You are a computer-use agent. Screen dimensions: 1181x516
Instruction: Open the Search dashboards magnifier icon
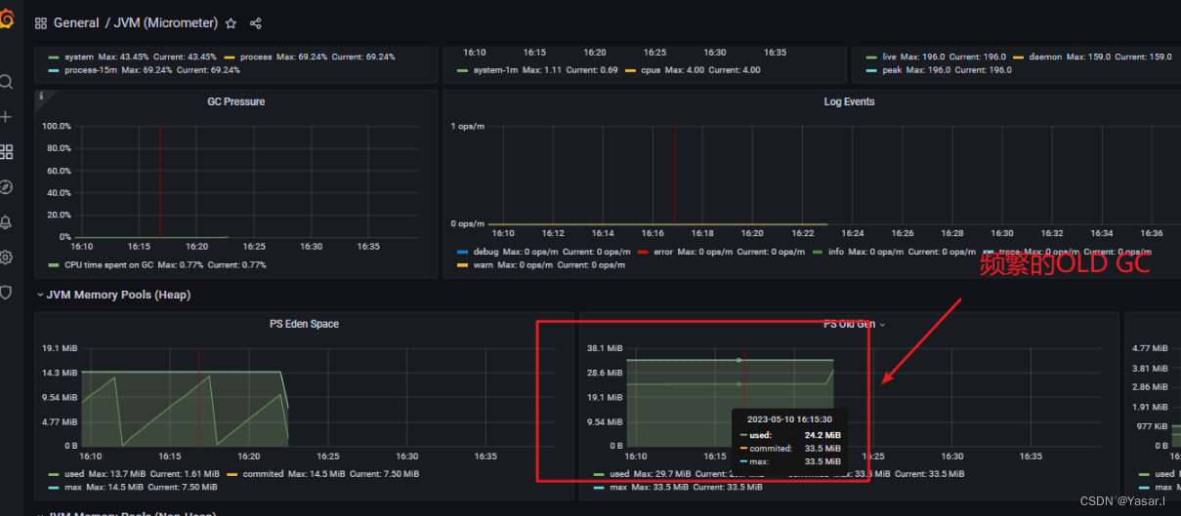pyautogui.click(x=6, y=82)
